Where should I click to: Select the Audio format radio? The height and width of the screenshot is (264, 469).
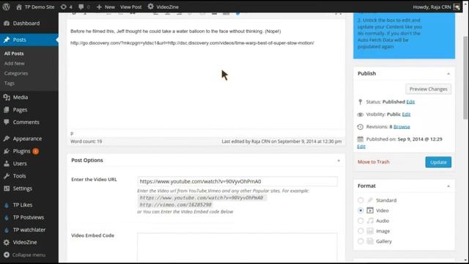point(361,221)
